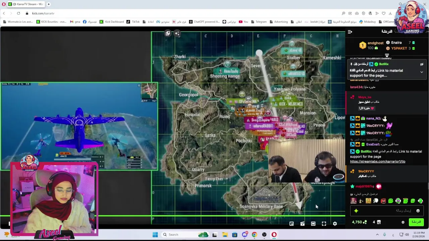Open video player settings gear

click(x=335, y=224)
